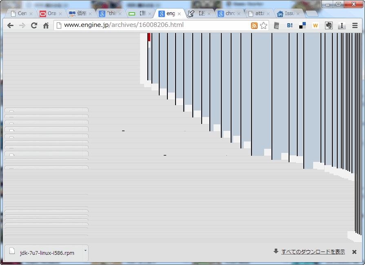
Task: Go back to the previous page
Action: click(10, 26)
